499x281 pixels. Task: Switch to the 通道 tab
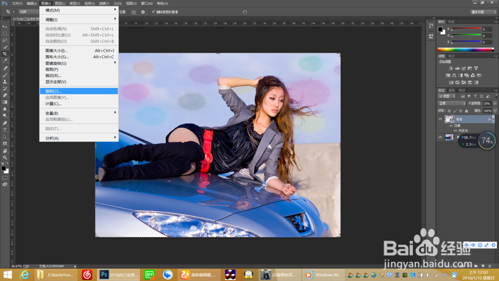point(452,90)
